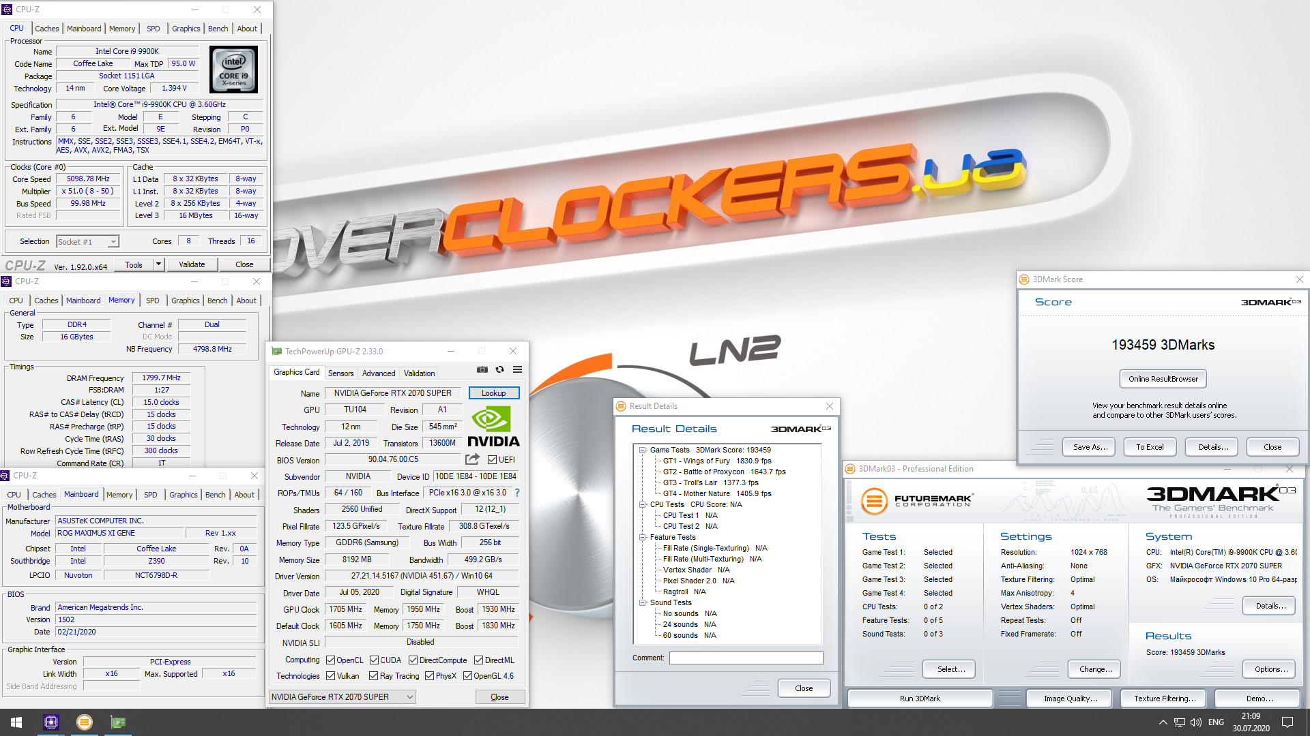Show hidden tray icons chevron

coord(1163,722)
